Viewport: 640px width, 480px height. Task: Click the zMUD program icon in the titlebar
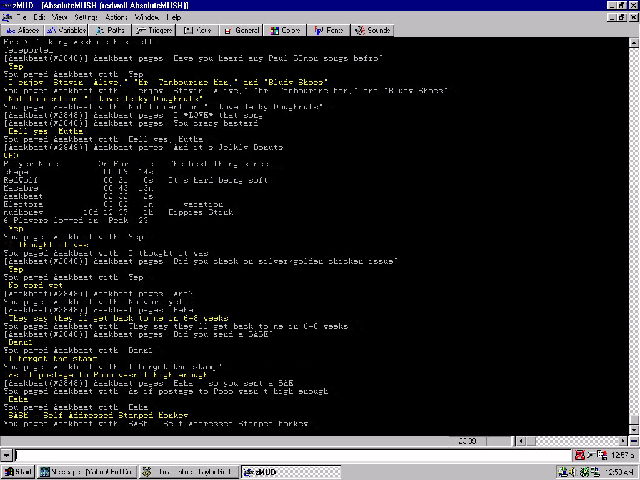tap(5, 5)
